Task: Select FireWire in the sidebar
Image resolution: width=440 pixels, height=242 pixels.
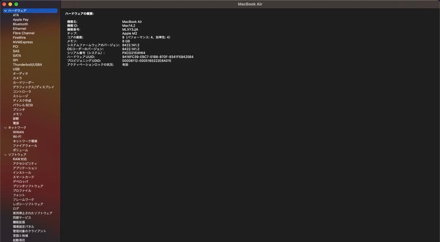Action: (x=19, y=38)
